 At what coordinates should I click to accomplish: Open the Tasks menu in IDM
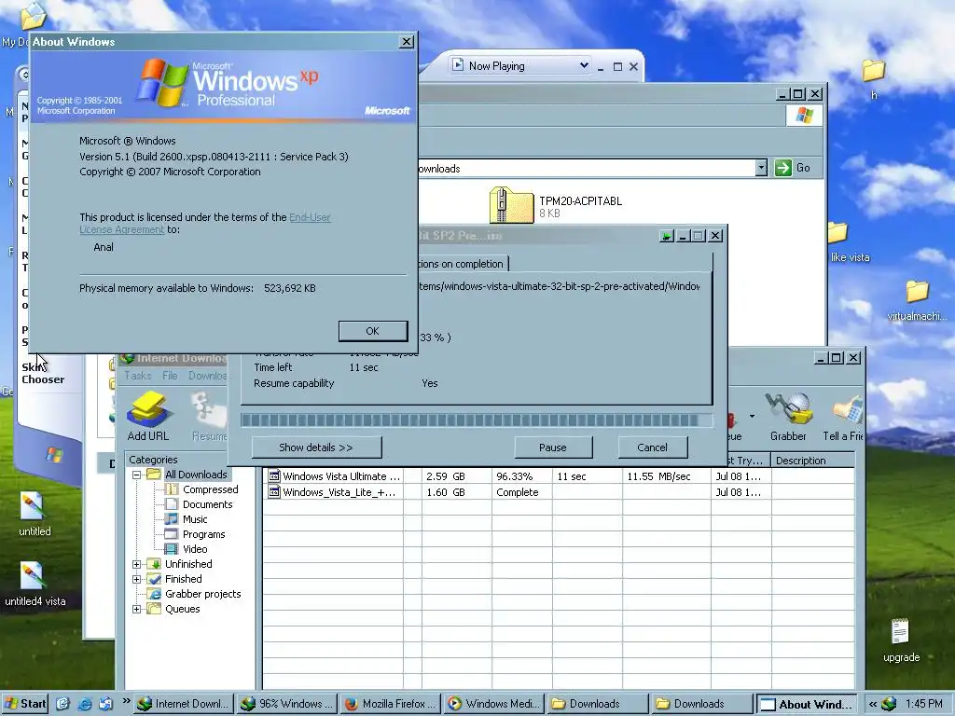coord(138,376)
